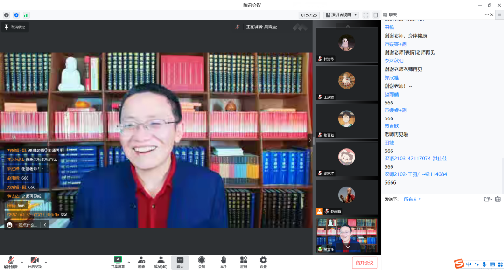Open 应用 apps panel

click(244, 262)
